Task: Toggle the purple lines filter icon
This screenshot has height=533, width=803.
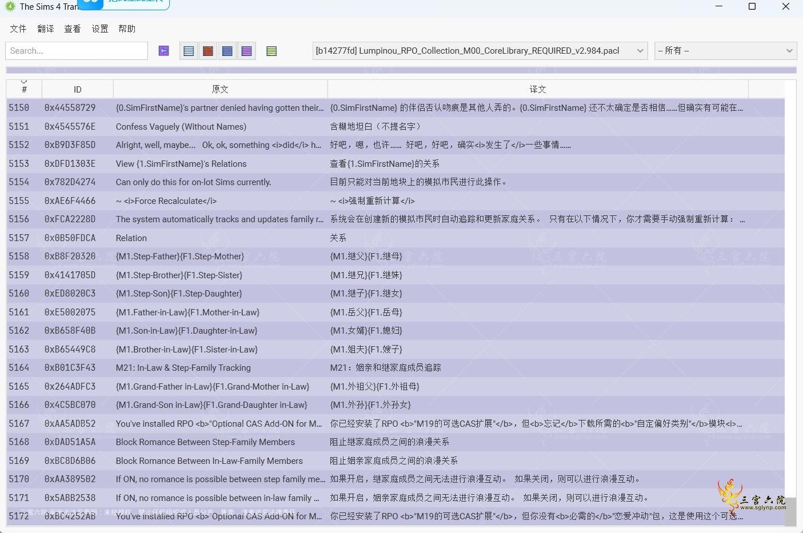Action: (x=246, y=51)
